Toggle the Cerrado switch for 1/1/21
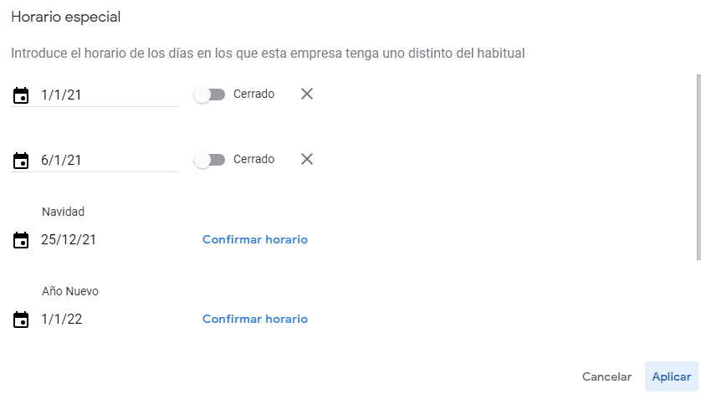 tap(209, 95)
